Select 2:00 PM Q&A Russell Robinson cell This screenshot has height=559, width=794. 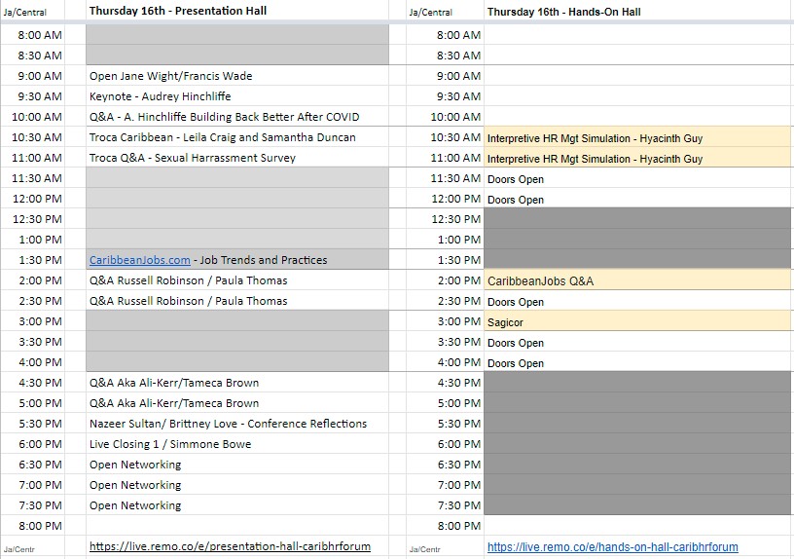pyautogui.click(x=237, y=280)
